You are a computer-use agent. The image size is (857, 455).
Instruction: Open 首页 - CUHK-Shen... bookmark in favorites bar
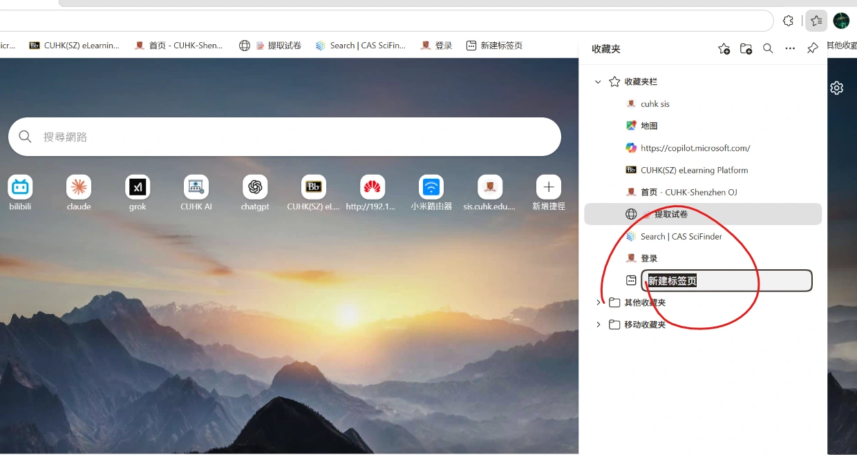click(179, 46)
